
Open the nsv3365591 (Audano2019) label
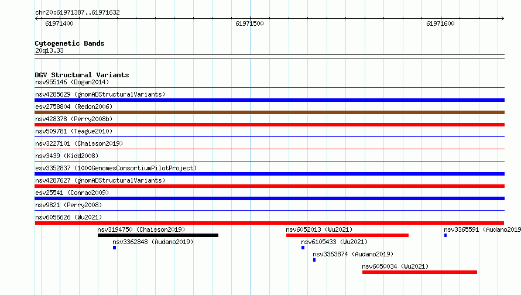click(482, 229)
